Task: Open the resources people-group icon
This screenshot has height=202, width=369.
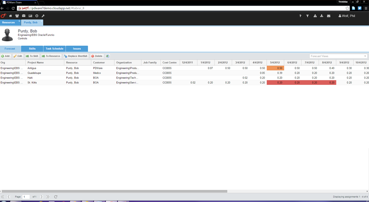Action: (17, 16)
